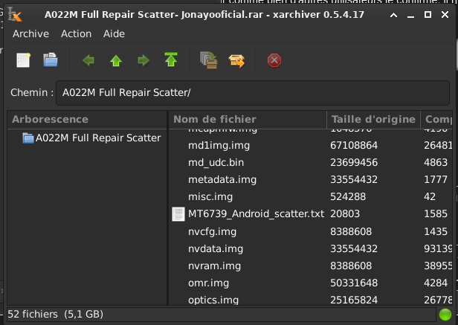Click size value 25165824
458x325 pixels.
[x=354, y=300]
